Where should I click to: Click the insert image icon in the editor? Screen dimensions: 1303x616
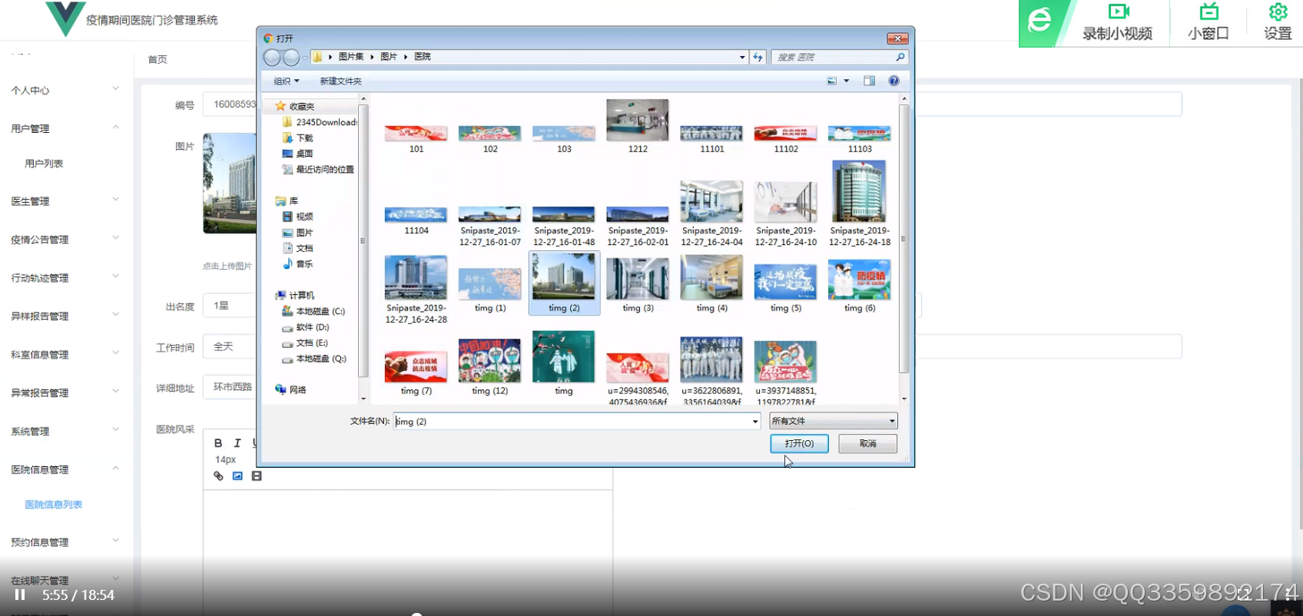pyautogui.click(x=237, y=476)
